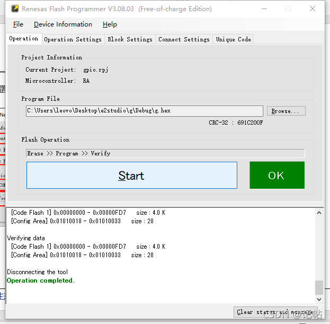This screenshot has height=324, width=330.
Task: Click the Renesas Flash Programmer app icon
Action: point(15,8)
